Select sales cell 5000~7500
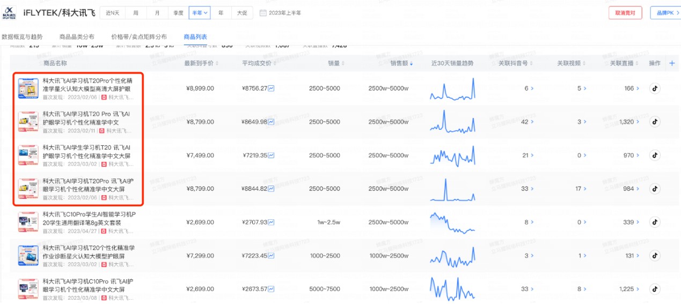This screenshot has height=304, width=681. pyautogui.click(x=324, y=289)
